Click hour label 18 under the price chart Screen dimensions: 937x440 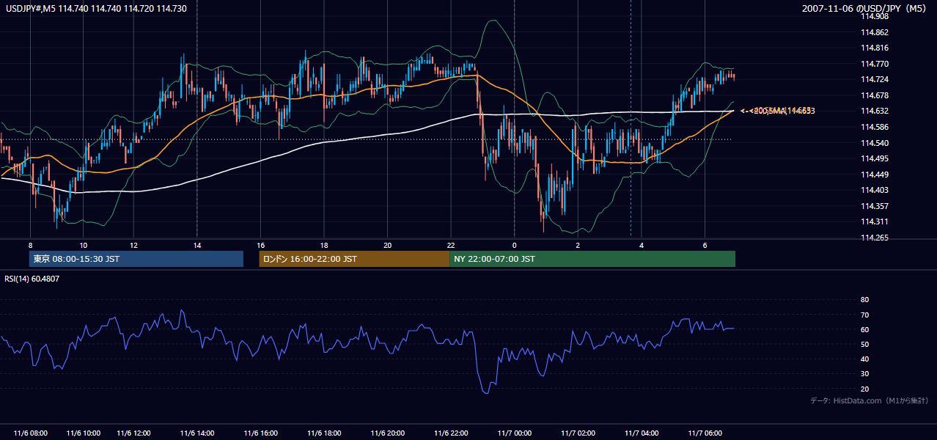324,245
